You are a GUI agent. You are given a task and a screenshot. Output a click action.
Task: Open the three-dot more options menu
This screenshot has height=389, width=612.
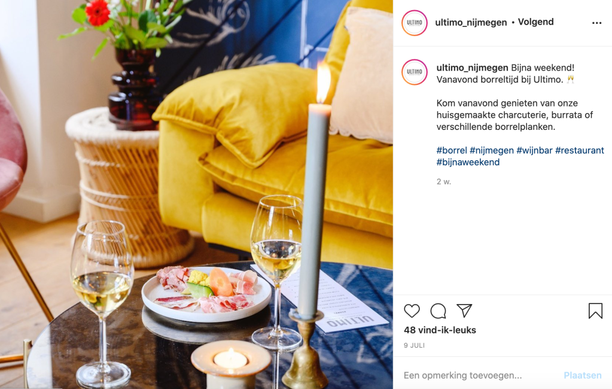[x=597, y=23]
